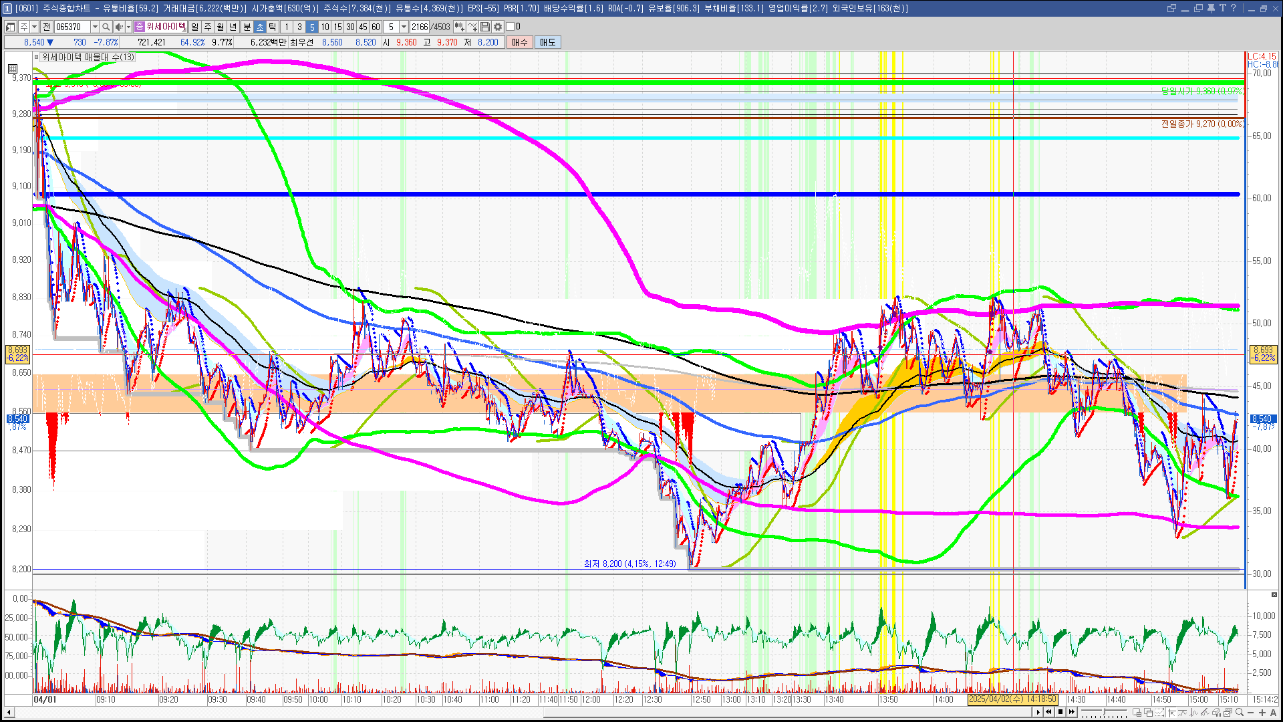The image size is (1283, 722).
Task: Switch to the 일 (daily) chart period
Action: click(x=194, y=27)
